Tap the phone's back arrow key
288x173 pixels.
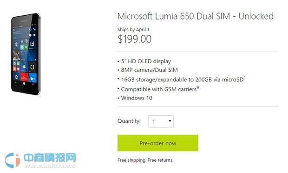16,82
